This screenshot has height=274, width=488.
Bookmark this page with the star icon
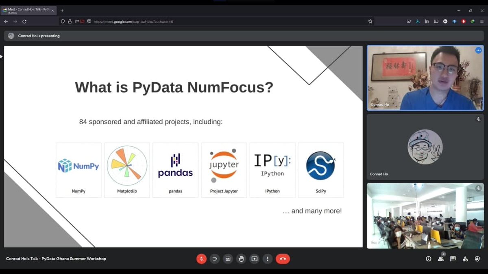click(370, 22)
